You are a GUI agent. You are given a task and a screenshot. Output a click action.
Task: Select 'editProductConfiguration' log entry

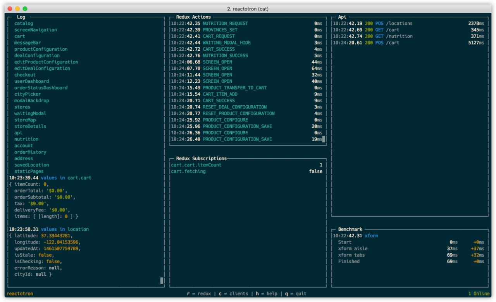46,62
